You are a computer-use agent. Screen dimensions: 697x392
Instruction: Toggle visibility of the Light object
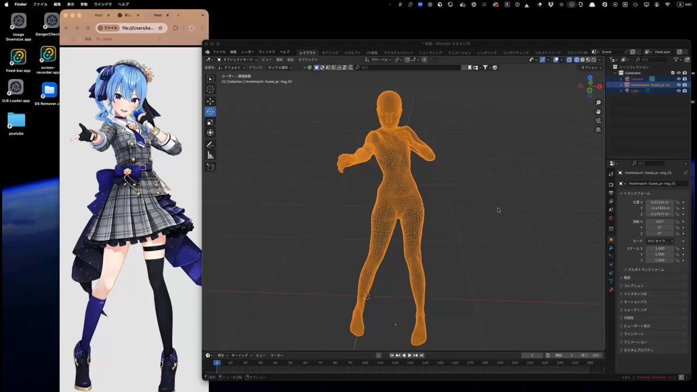point(678,91)
